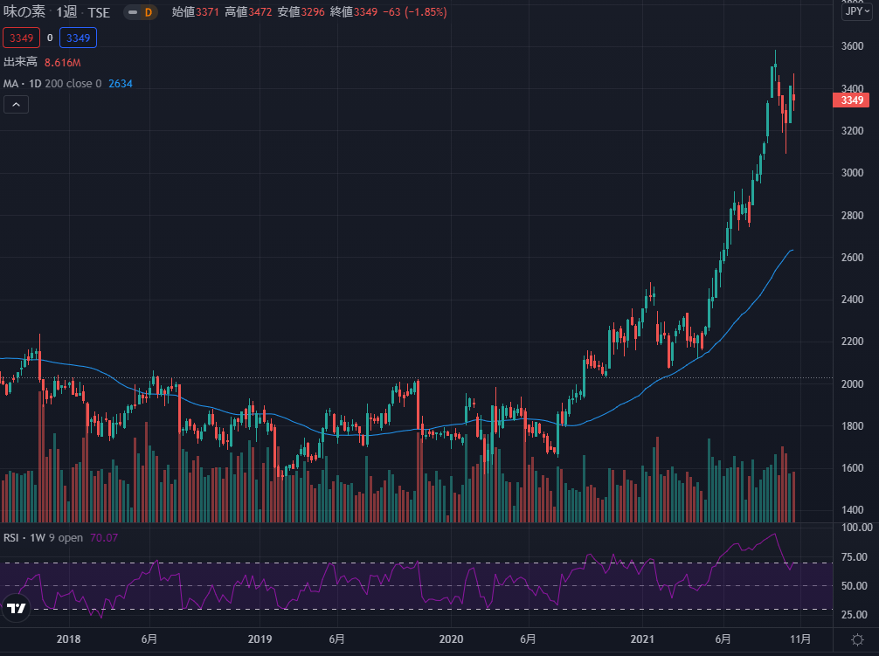Click the 2800 price axis label
This screenshot has width=879, height=656.
tap(852, 216)
